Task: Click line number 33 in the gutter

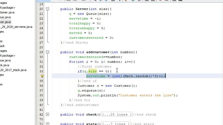Action: pos(41,71)
